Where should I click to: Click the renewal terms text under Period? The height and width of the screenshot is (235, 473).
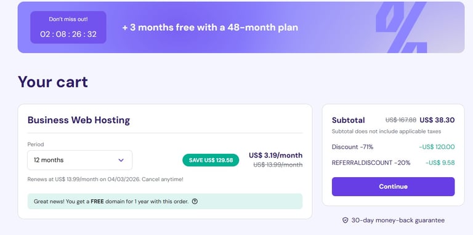click(105, 179)
